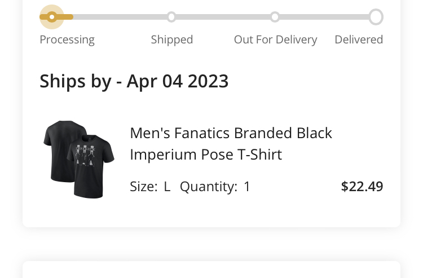Click the gold Processing step marker

(x=52, y=17)
